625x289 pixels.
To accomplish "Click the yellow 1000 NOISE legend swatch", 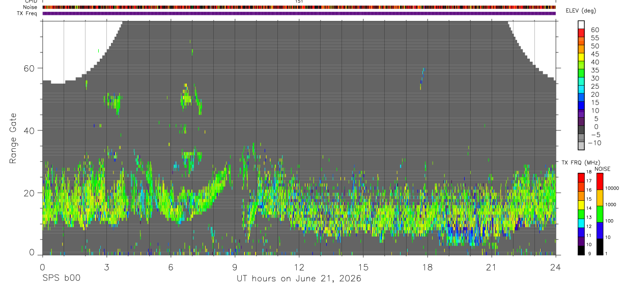I will tap(599, 198).
